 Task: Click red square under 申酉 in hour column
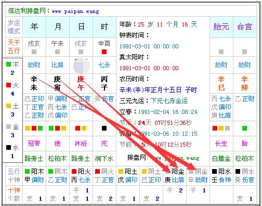pos(104,51)
